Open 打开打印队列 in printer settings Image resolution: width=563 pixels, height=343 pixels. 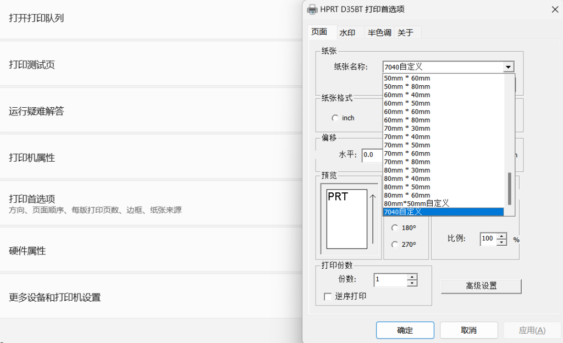(151, 18)
